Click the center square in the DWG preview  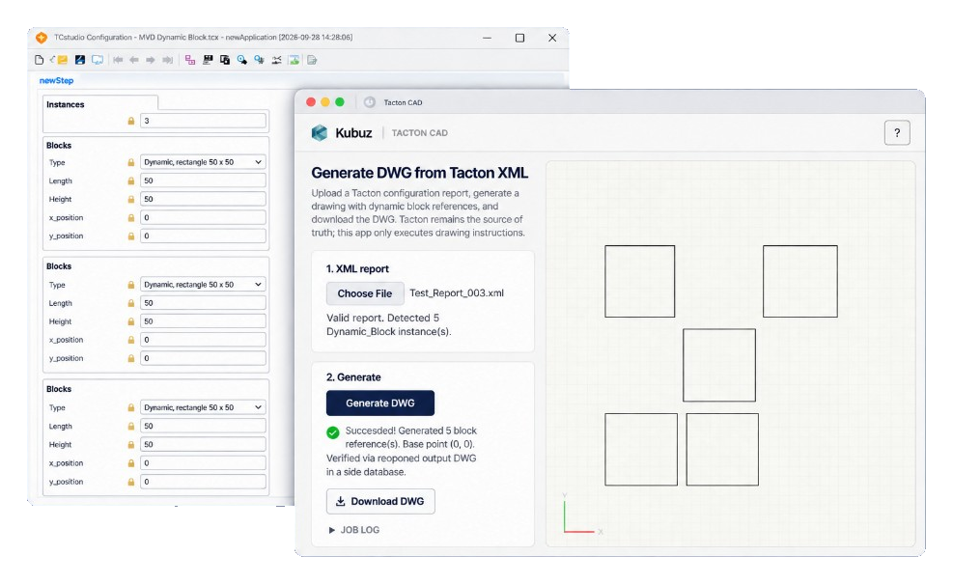pos(719,365)
